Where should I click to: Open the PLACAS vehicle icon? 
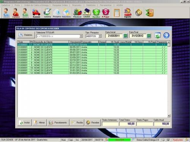(36, 13)
